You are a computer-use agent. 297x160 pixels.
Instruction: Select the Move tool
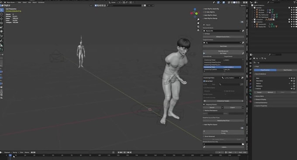coord(2,19)
